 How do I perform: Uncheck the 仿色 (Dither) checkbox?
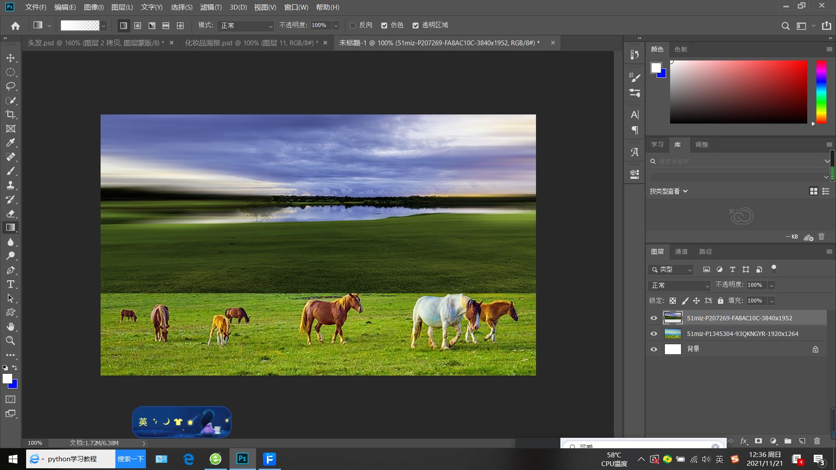384,26
